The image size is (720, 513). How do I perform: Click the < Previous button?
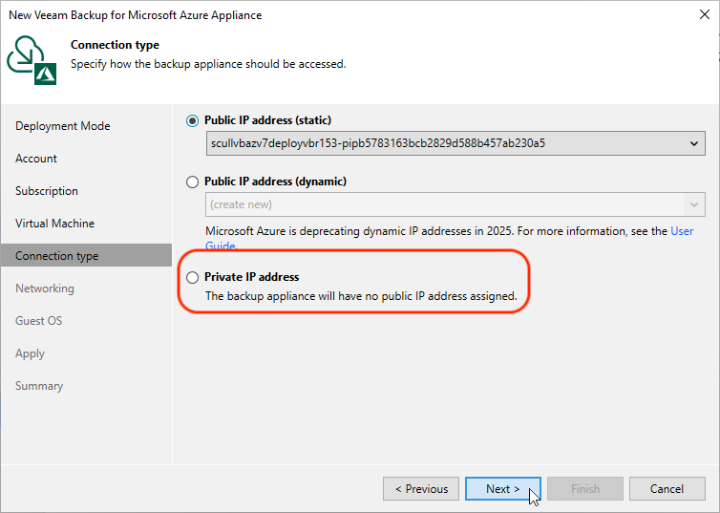(421, 489)
